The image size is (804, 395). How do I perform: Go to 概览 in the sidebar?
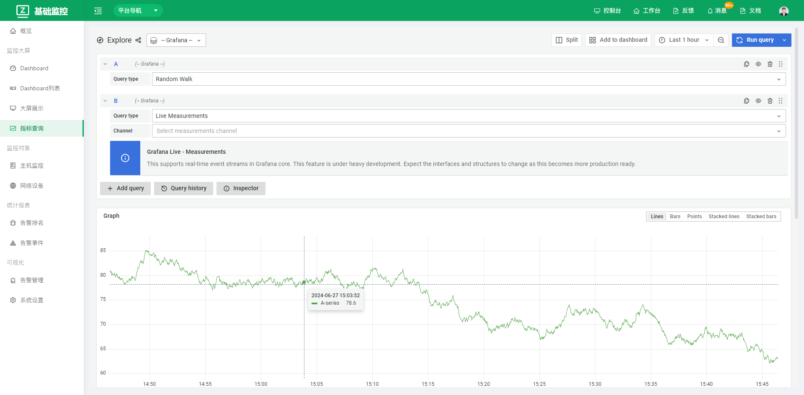pyautogui.click(x=42, y=31)
